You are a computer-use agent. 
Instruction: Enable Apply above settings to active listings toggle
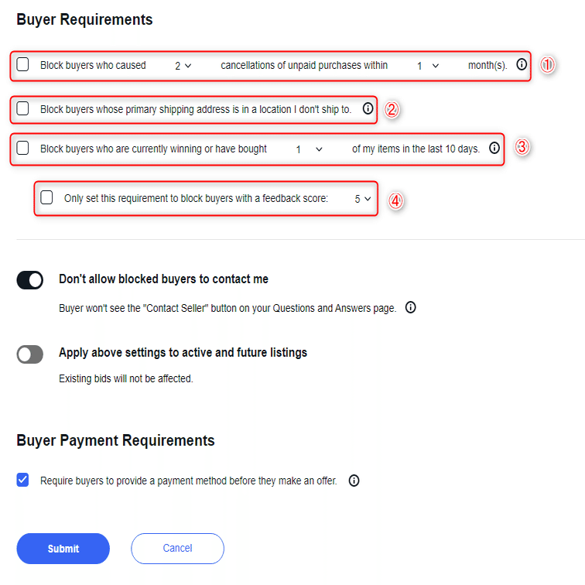pos(30,354)
